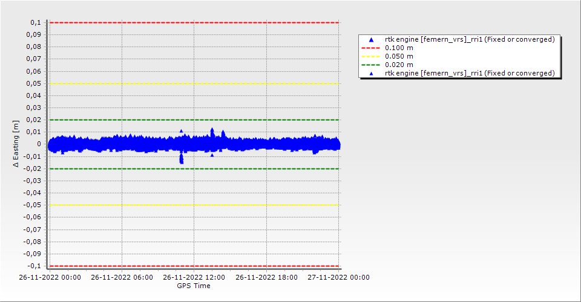This screenshot has width=581, height=302.
Task: Click the 26-11-2022 12:00 time tick label
Action: pyautogui.click(x=194, y=278)
